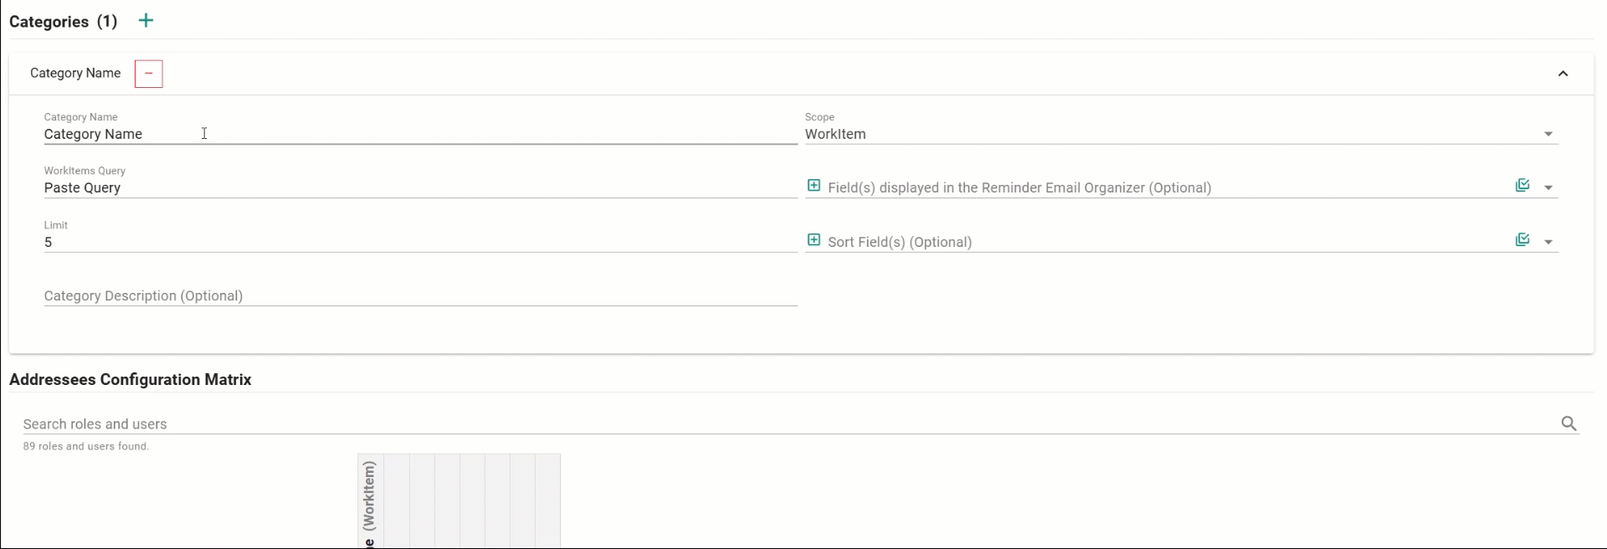
Task: Open the Sort Field(s) dropdown arrow
Action: click(x=1548, y=242)
